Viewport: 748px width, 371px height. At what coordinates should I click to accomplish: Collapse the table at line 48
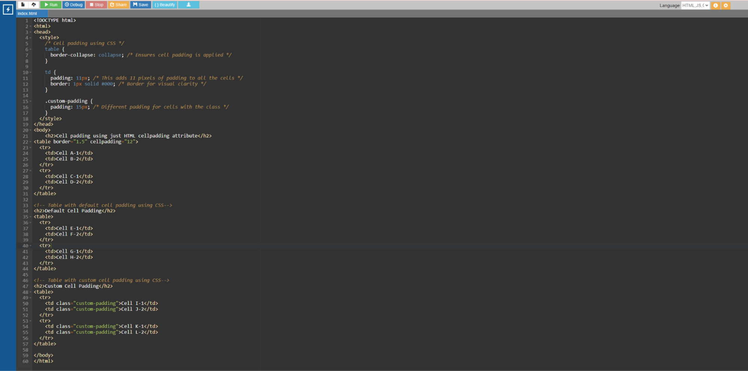click(x=31, y=292)
